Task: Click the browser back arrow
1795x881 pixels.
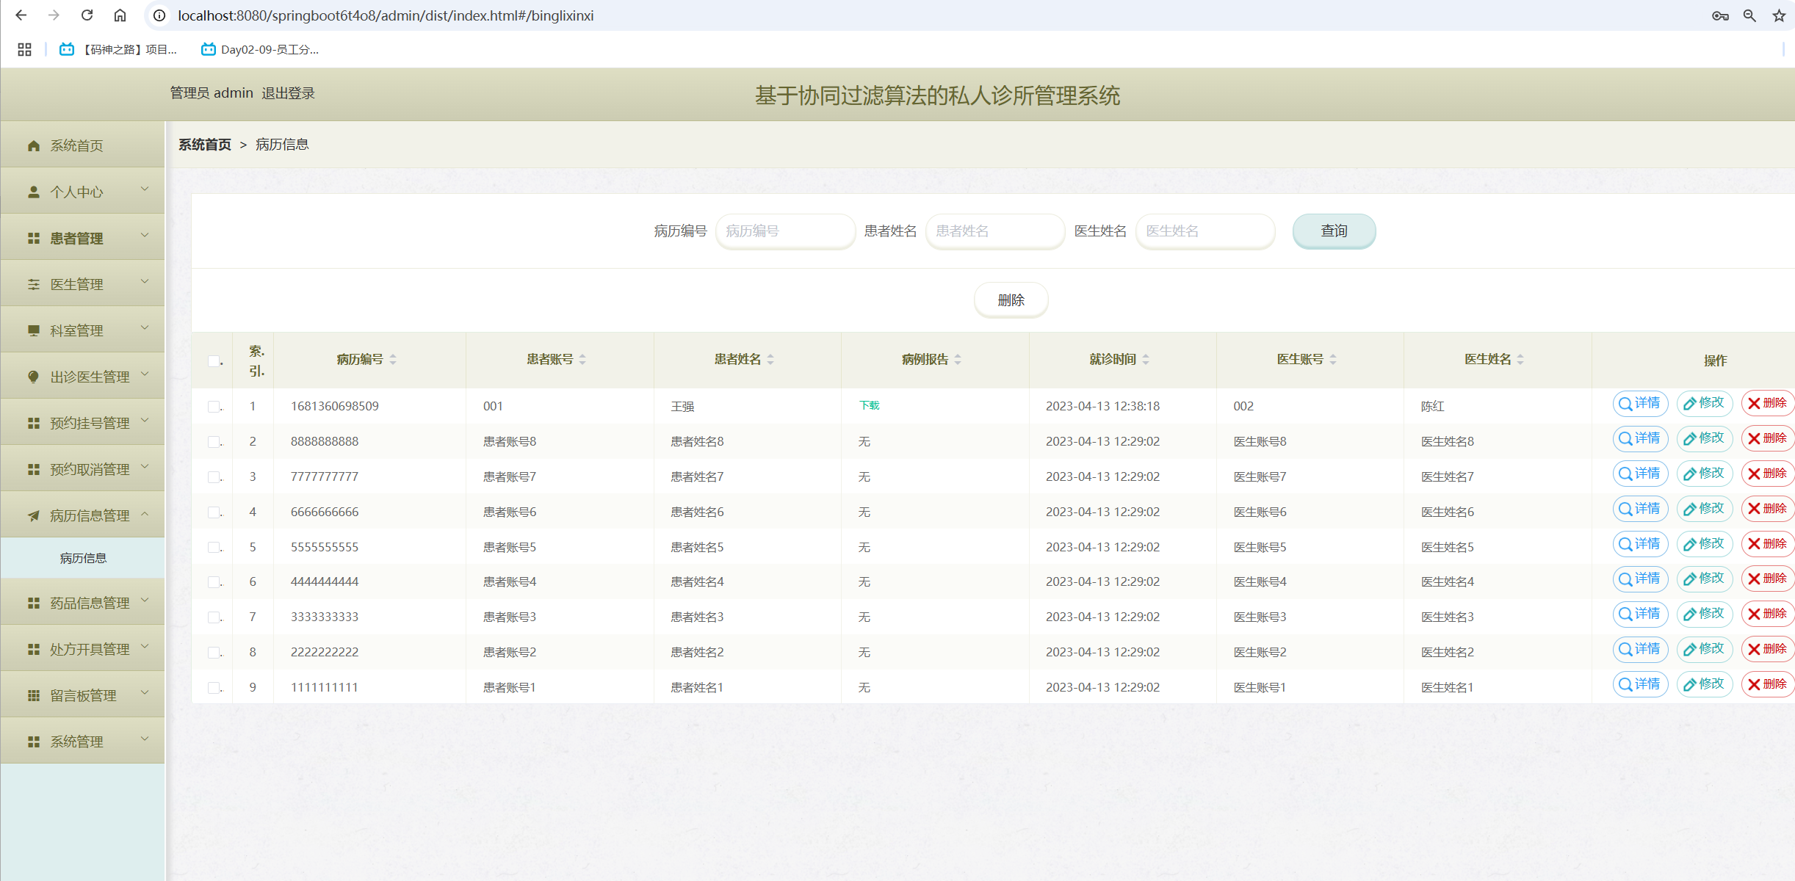Action: 21,15
